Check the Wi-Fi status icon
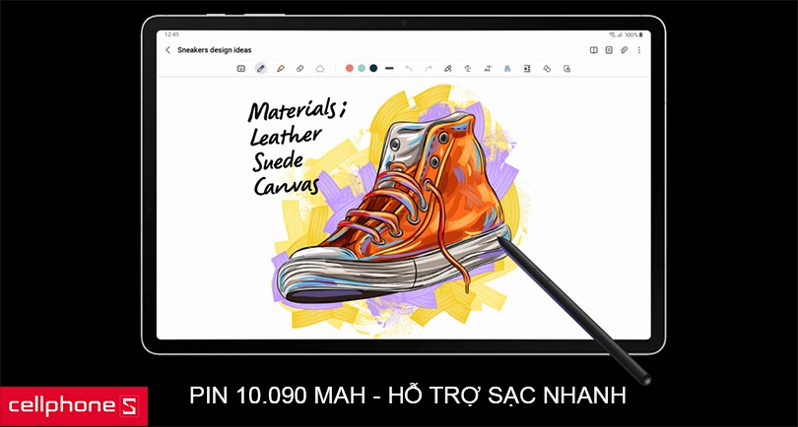Viewport: 798px width, 427px height. [x=612, y=34]
